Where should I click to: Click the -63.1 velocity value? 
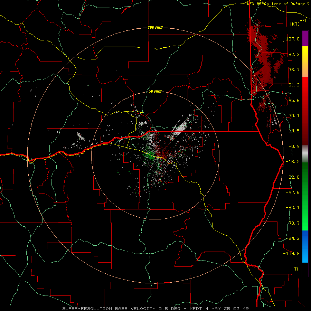click(x=293, y=207)
